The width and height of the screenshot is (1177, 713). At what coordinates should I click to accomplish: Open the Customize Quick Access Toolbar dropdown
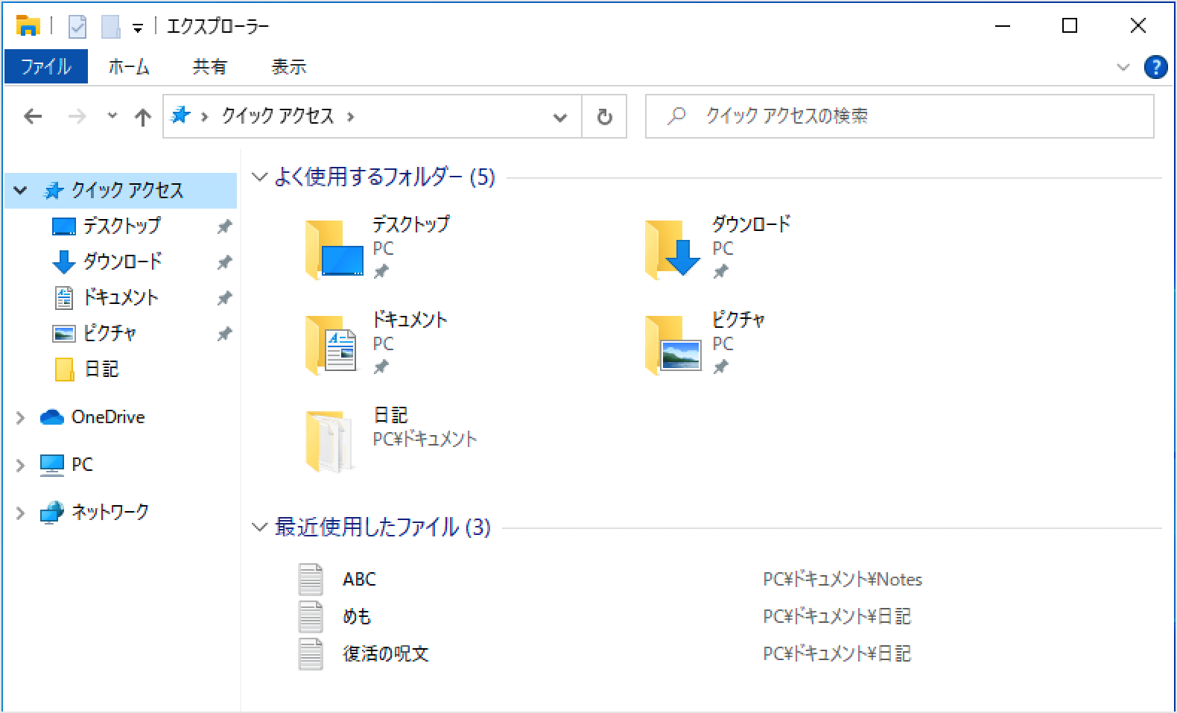coord(138,28)
